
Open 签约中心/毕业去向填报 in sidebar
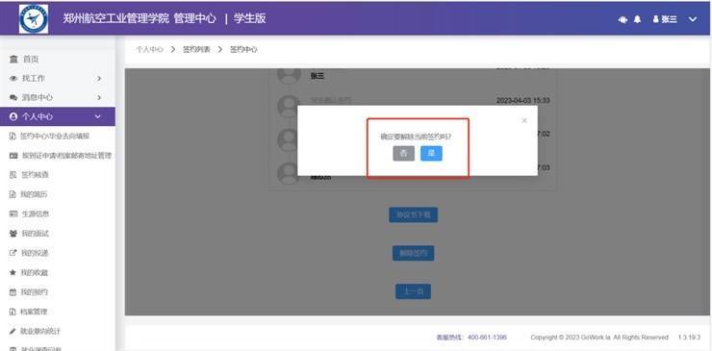pyautogui.click(x=55, y=136)
